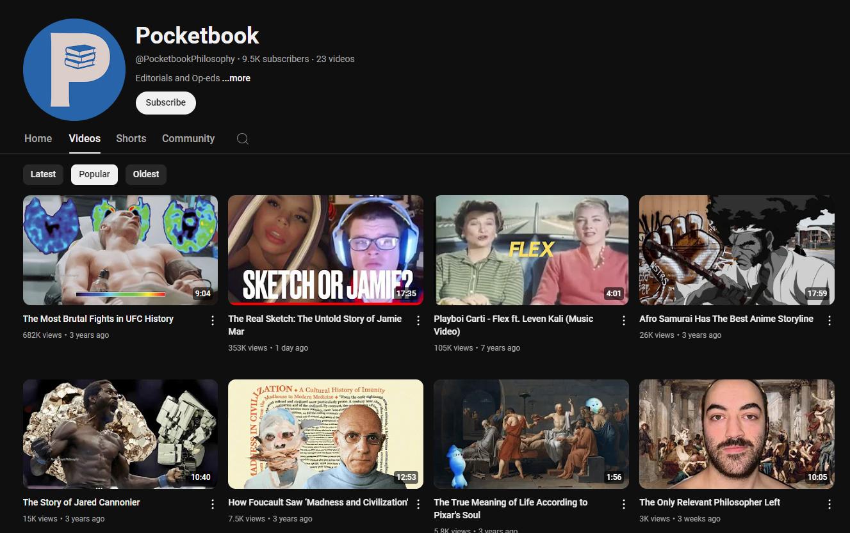Select the Oldest sort chip
Screen dimensions: 850x533
click(146, 174)
